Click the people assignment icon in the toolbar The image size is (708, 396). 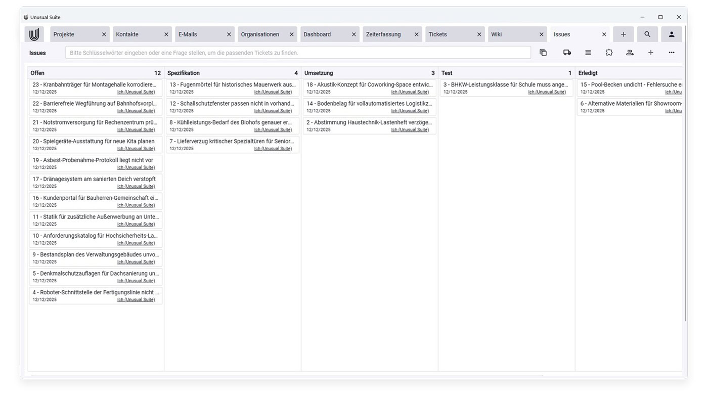[630, 53]
